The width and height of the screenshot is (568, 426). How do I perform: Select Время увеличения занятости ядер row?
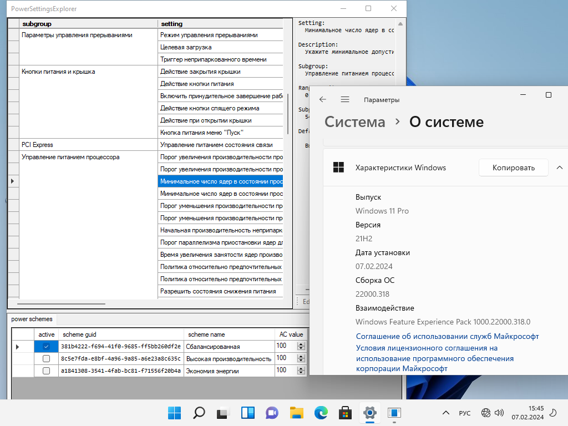coord(220,254)
